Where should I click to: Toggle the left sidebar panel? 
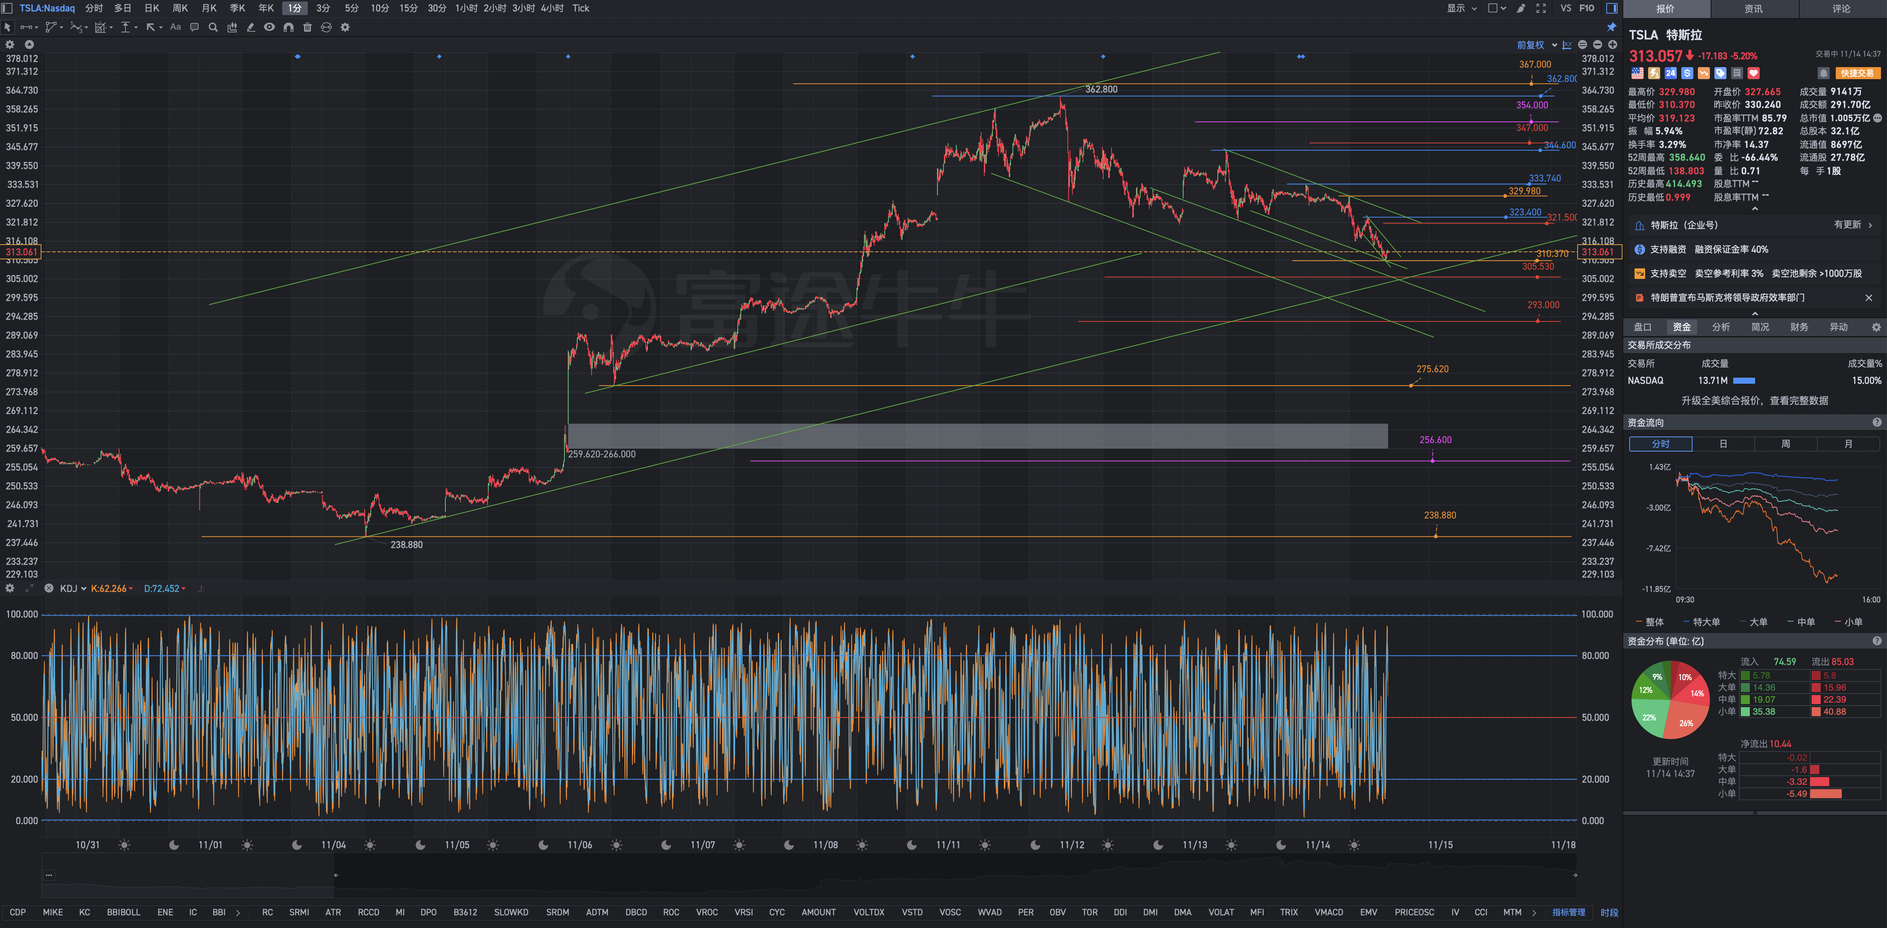(7, 8)
